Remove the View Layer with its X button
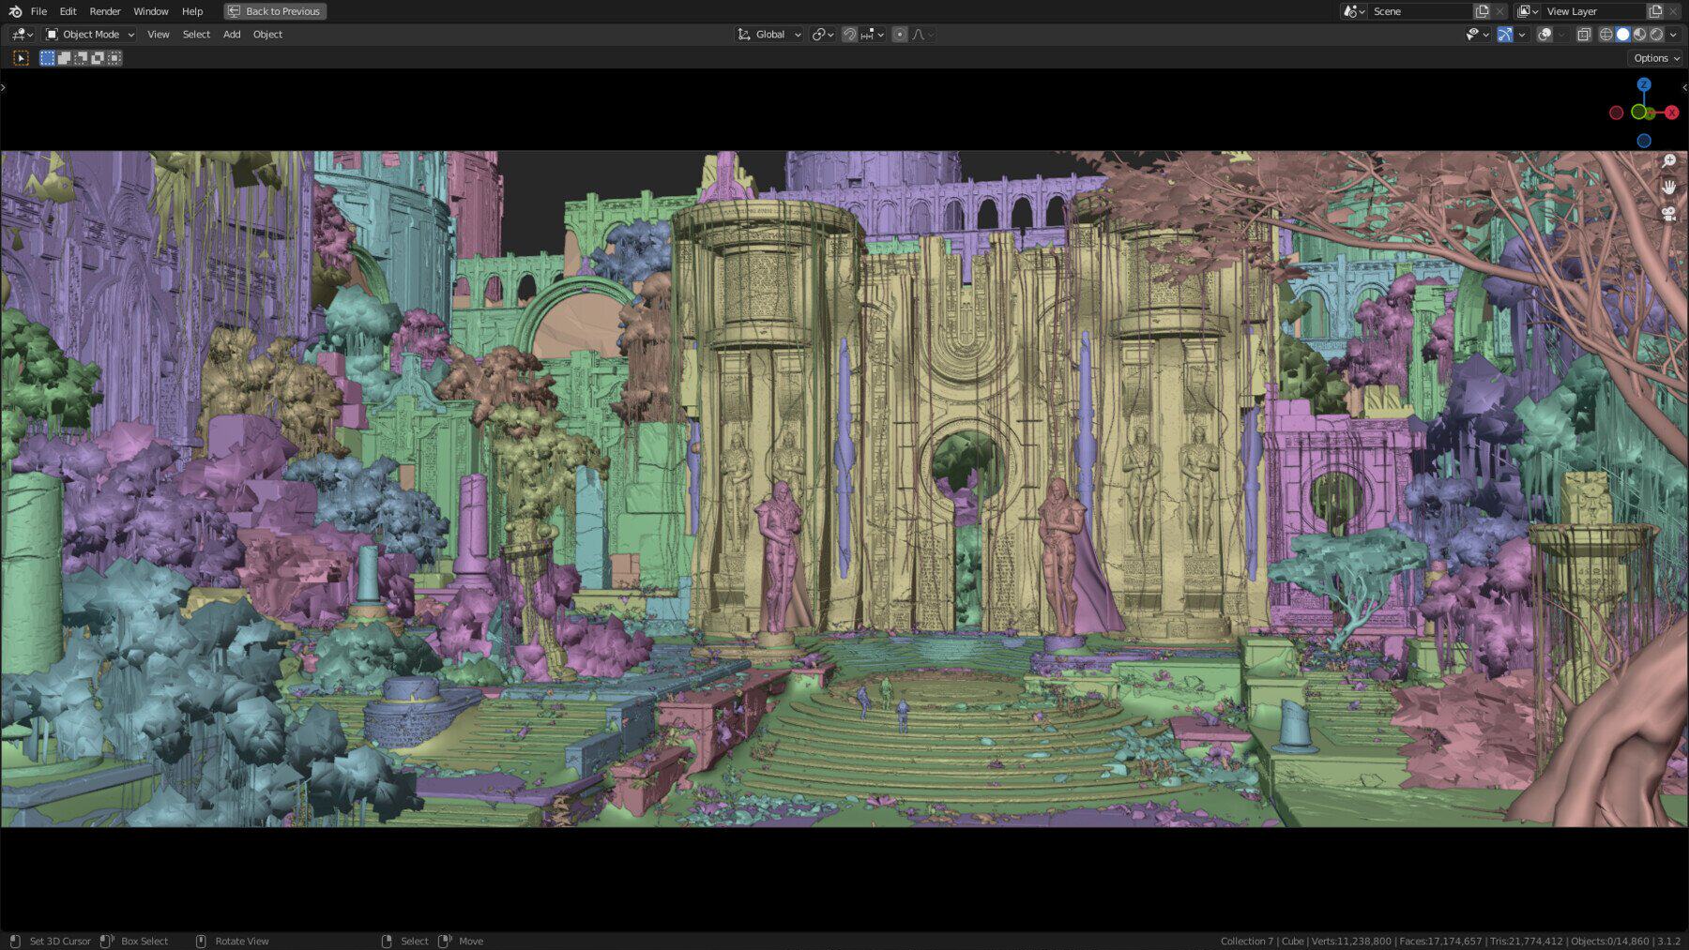 coord(1673,11)
